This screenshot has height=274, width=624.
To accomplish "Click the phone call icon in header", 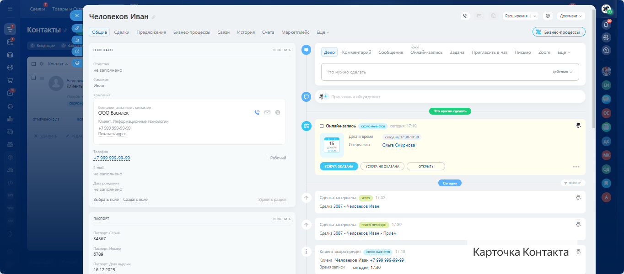I will [465, 16].
